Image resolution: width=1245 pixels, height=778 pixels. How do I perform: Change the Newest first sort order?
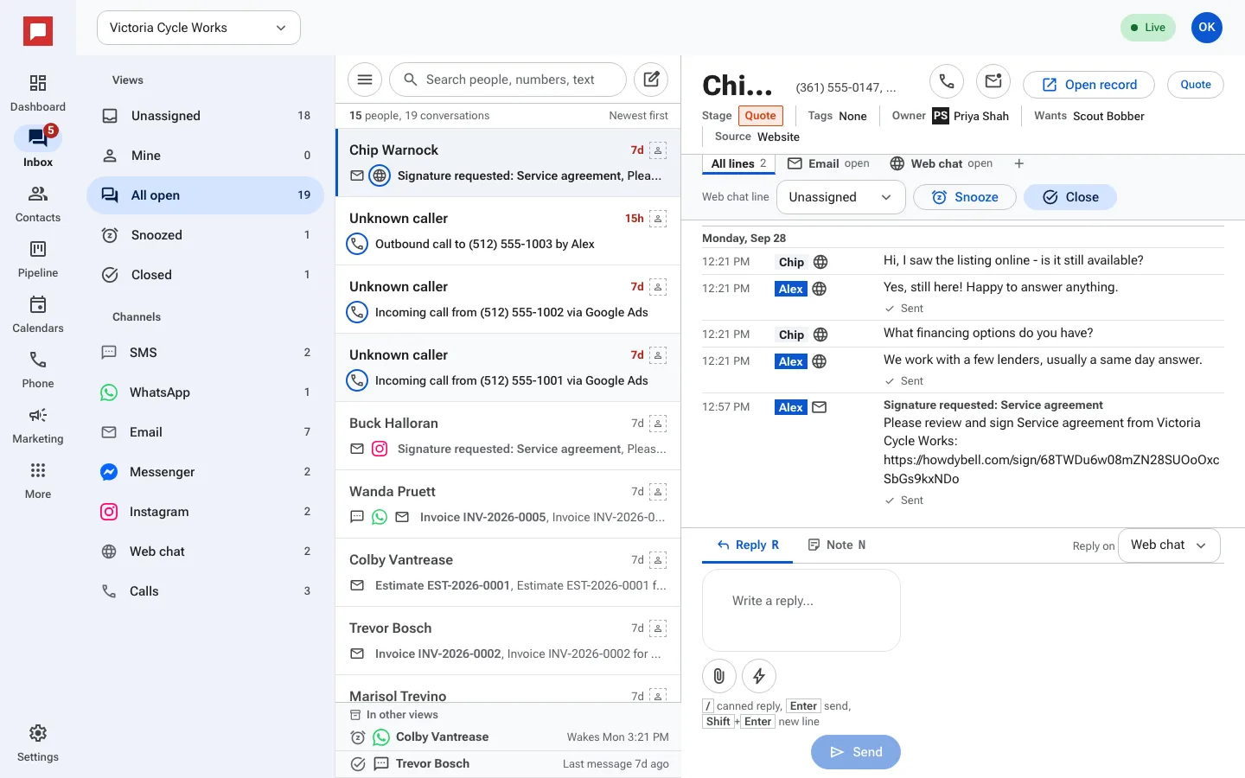[x=638, y=116]
